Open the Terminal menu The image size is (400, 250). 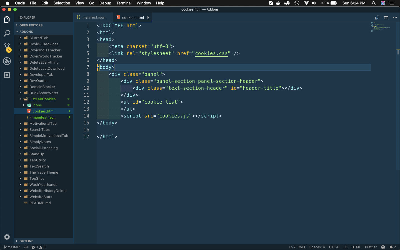(124, 3)
